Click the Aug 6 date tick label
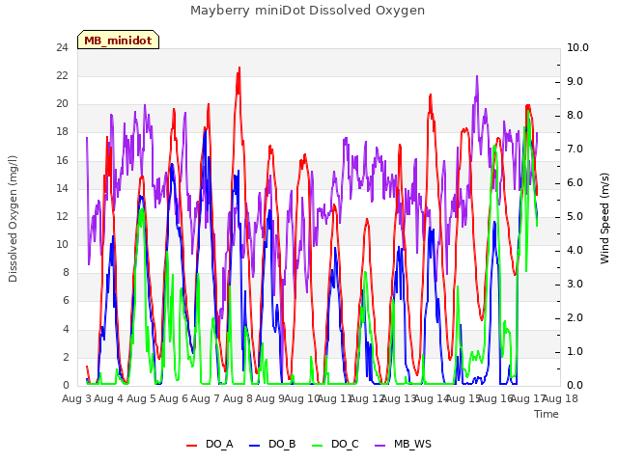The height and width of the screenshot is (463, 618). (x=173, y=398)
